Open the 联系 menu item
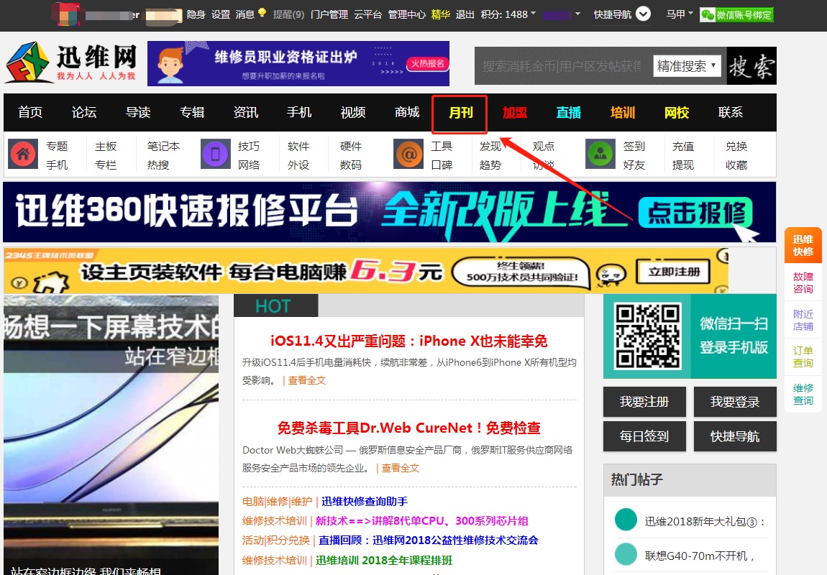This screenshot has width=827, height=575. coord(731,112)
